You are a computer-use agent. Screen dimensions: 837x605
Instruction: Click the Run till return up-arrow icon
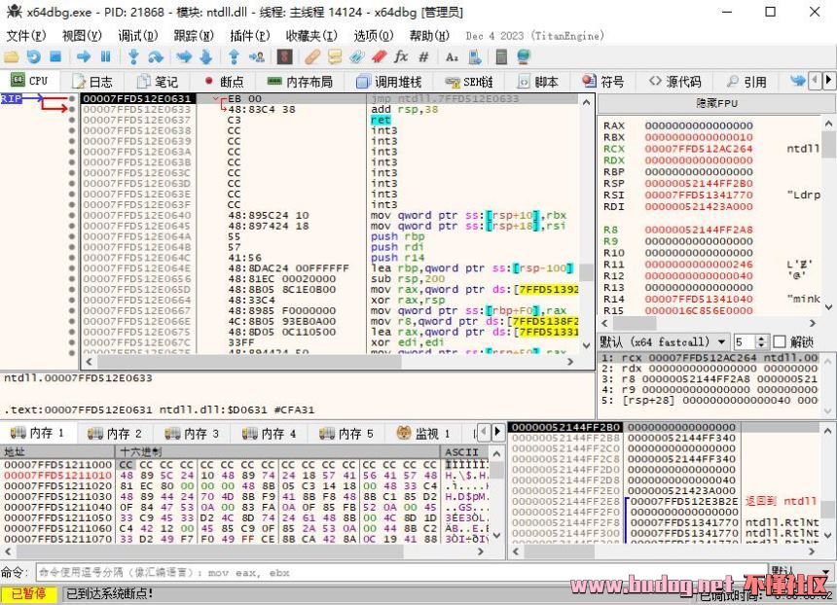[234, 57]
